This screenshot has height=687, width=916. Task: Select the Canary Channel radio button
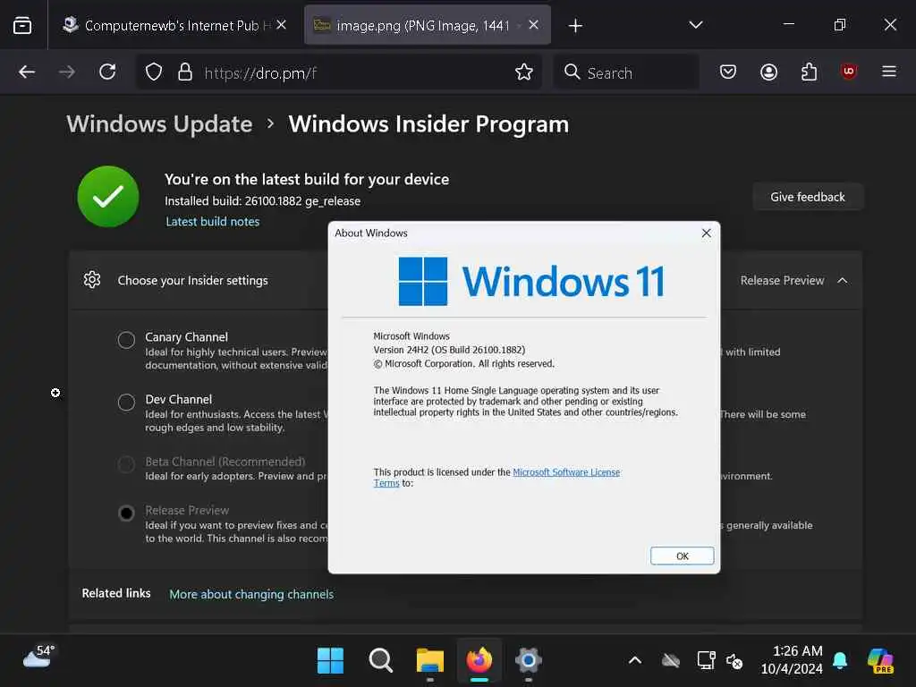[126, 339]
